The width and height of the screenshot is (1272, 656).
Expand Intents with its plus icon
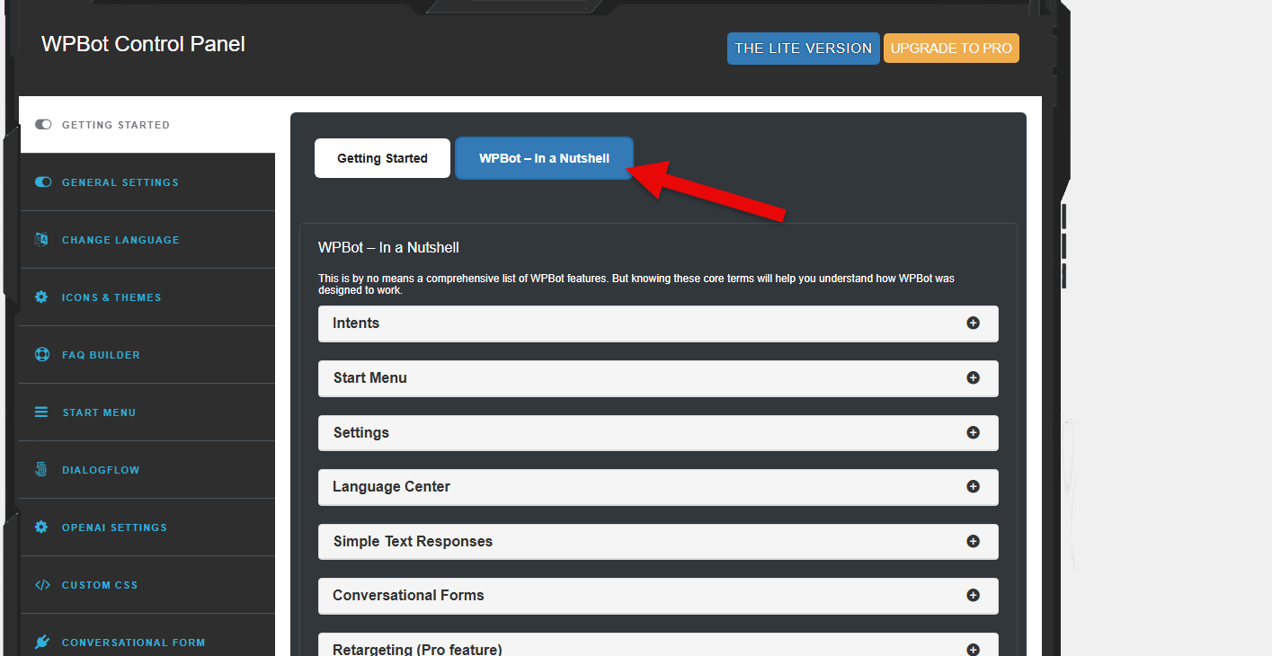(973, 323)
